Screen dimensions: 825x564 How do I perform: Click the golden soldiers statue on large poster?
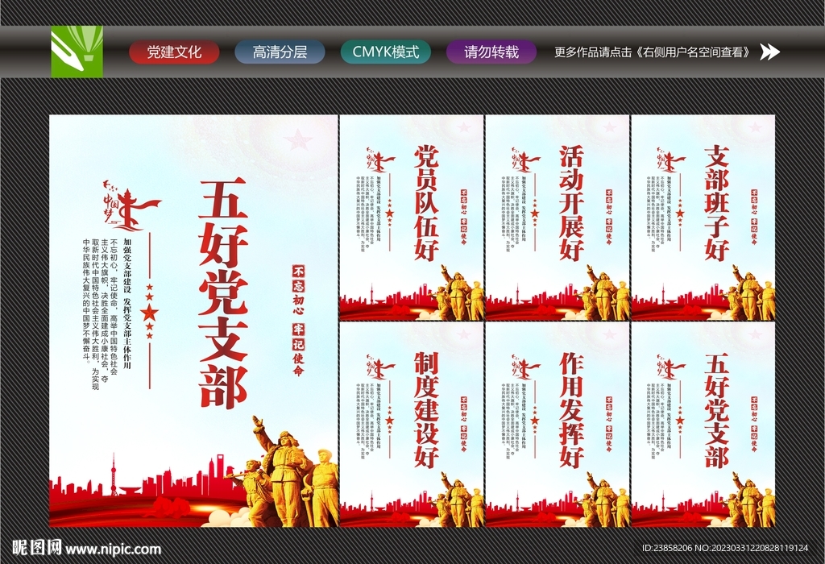283,471
